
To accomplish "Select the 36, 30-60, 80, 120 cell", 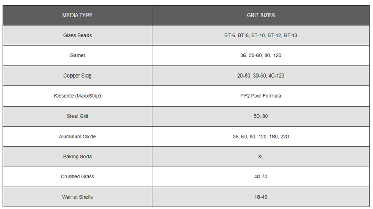I will click(x=261, y=55).
